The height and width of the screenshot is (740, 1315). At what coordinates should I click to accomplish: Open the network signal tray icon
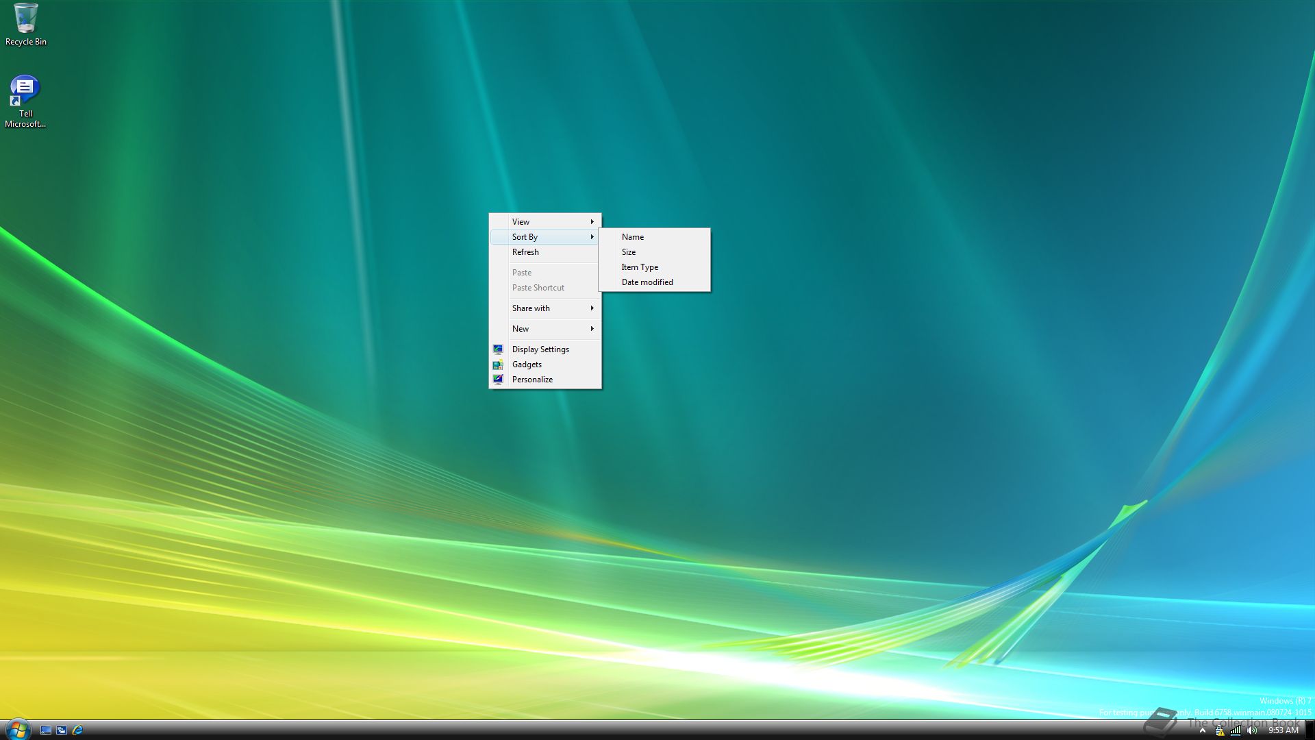1236,730
